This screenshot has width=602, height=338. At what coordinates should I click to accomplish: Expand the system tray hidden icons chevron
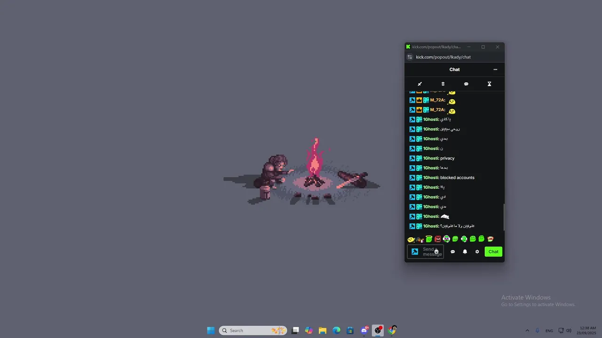(527, 330)
